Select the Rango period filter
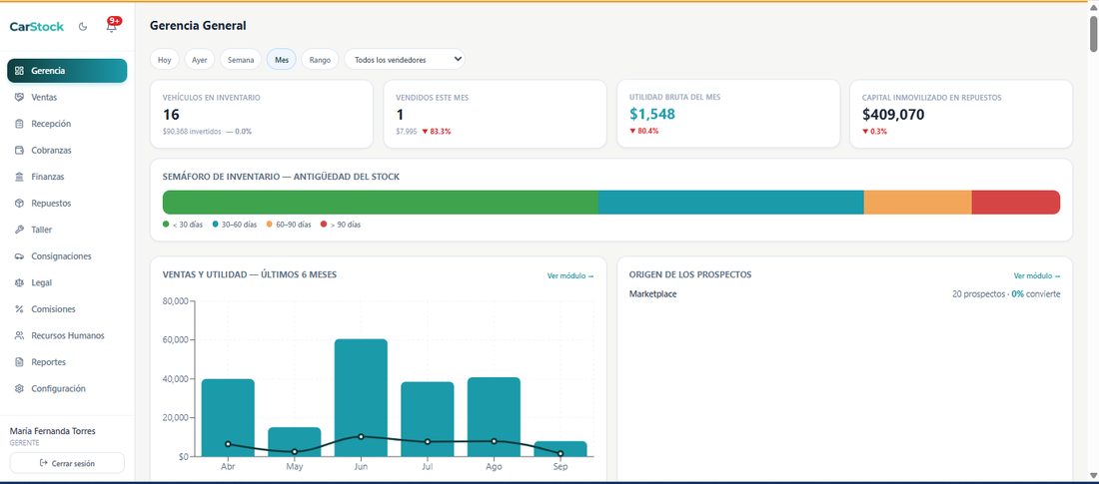The image size is (1099, 484). tap(321, 60)
